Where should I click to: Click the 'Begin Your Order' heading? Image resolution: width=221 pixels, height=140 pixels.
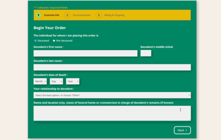(50, 28)
